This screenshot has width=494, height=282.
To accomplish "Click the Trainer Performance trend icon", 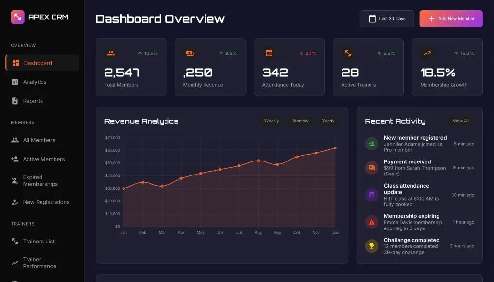I will click(15, 263).
